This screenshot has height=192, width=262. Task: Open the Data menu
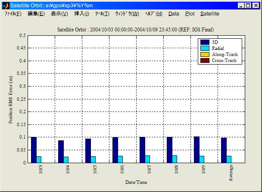(174, 14)
